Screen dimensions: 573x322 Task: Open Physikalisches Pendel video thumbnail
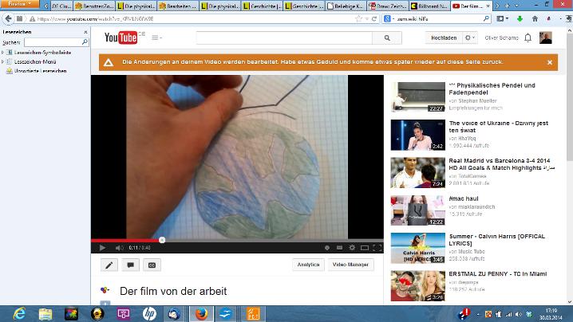pos(417,96)
